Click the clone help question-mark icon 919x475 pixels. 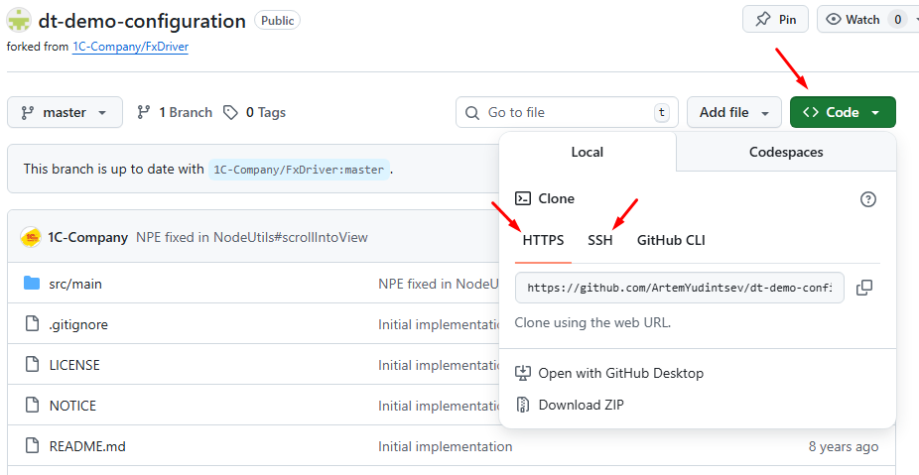(x=867, y=199)
